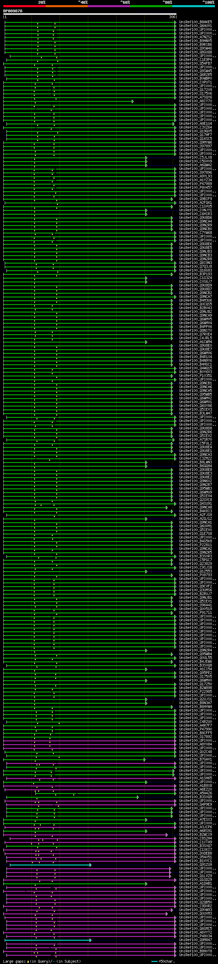Click the cyan alignment bar for Q9SZU9

pos(50,865)
